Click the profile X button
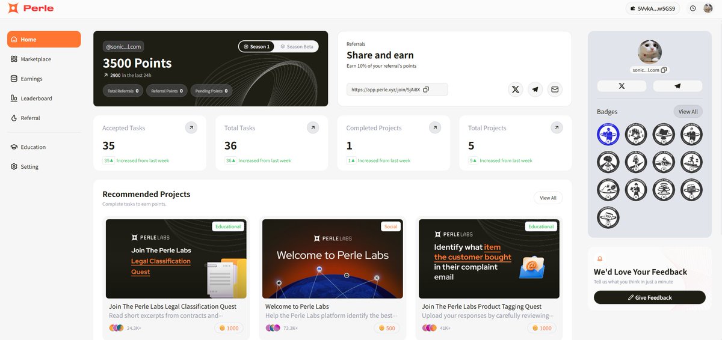 click(622, 86)
